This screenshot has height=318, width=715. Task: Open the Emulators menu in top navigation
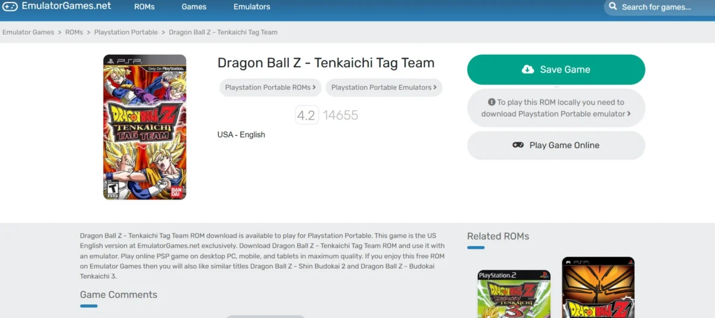(251, 7)
